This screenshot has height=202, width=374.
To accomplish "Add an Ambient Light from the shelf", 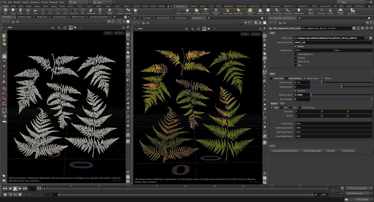I will click(298, 11).
